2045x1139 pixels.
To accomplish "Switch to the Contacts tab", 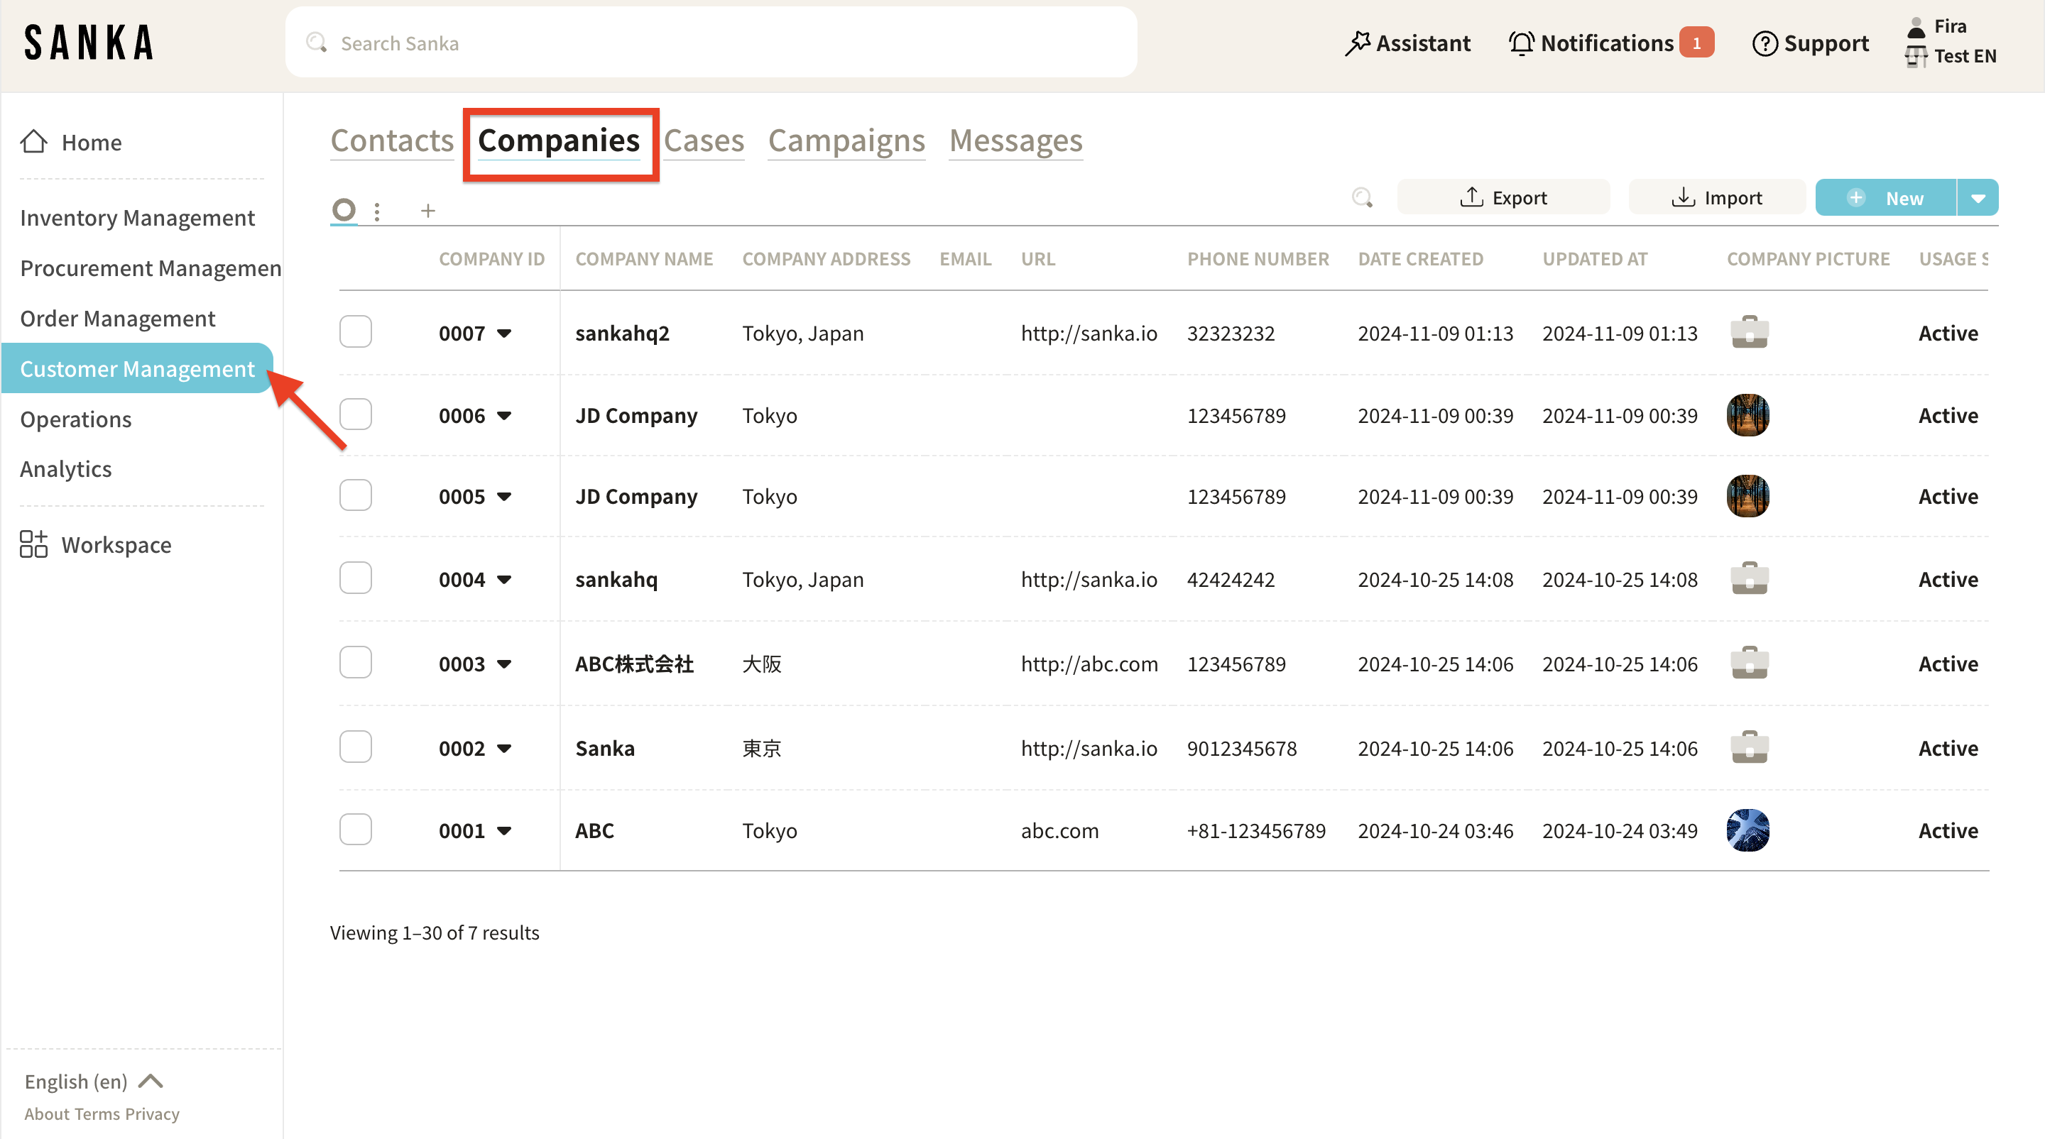I will click(x=392, y=141).
